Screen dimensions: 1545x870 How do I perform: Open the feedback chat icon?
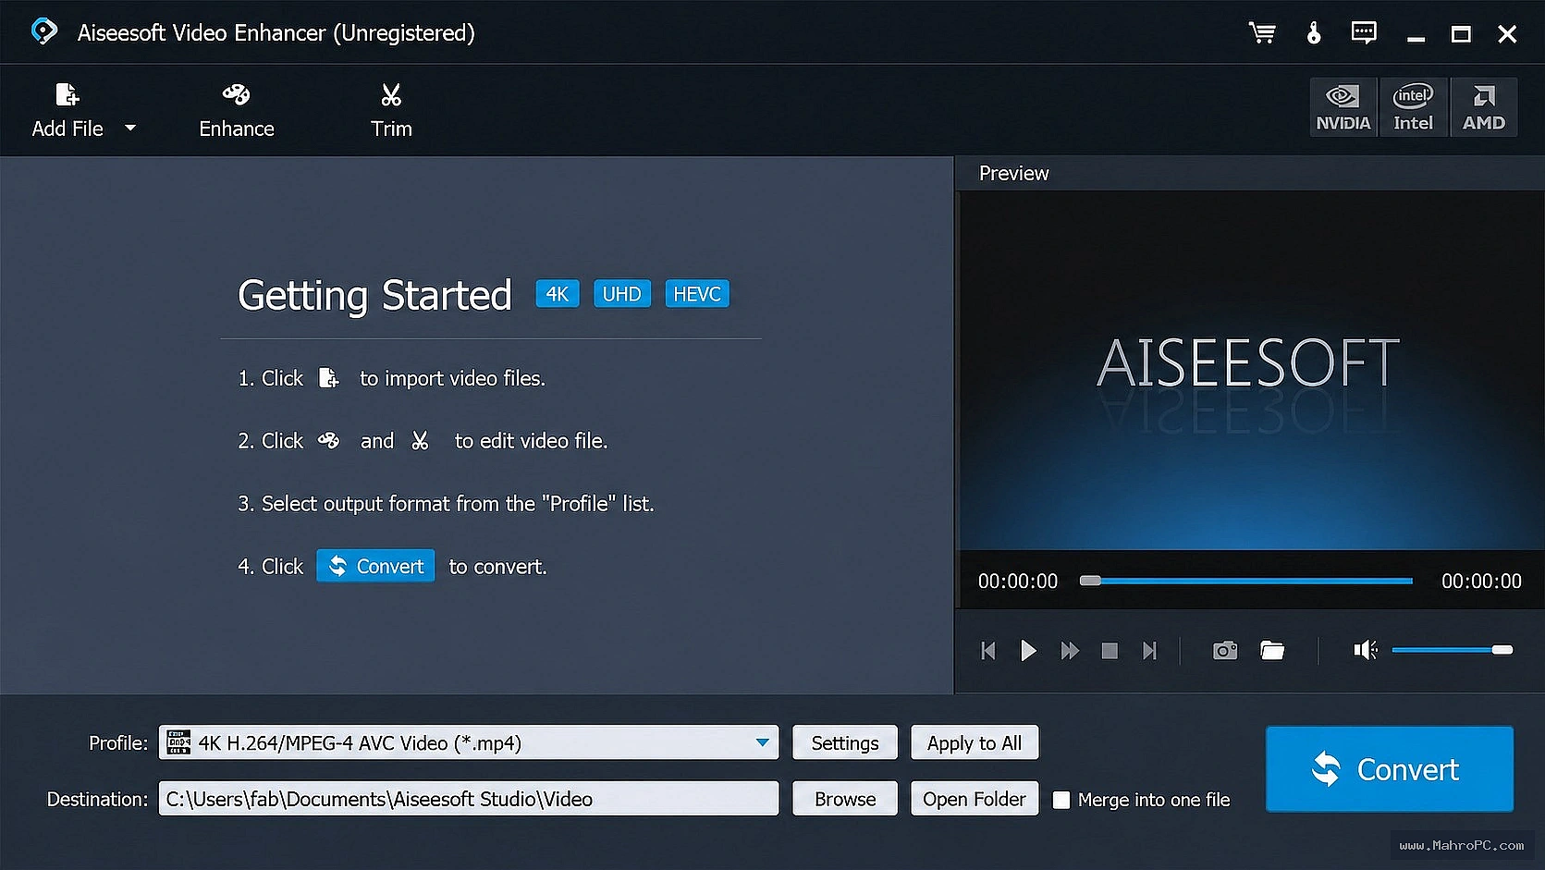pos(1364,33)
